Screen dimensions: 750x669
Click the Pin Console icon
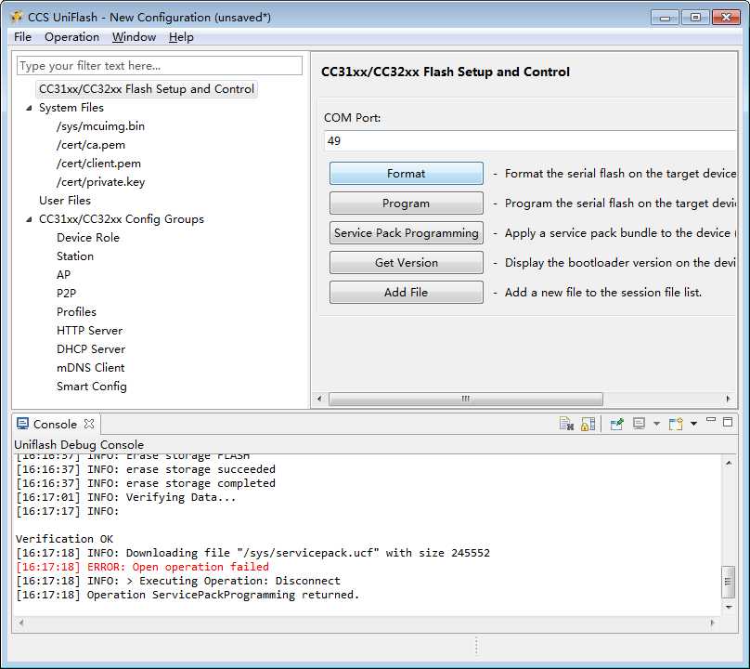click(x=617, y=424)
